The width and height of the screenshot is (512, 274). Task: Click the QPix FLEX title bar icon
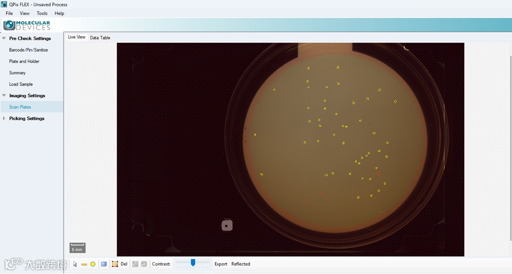4,4
